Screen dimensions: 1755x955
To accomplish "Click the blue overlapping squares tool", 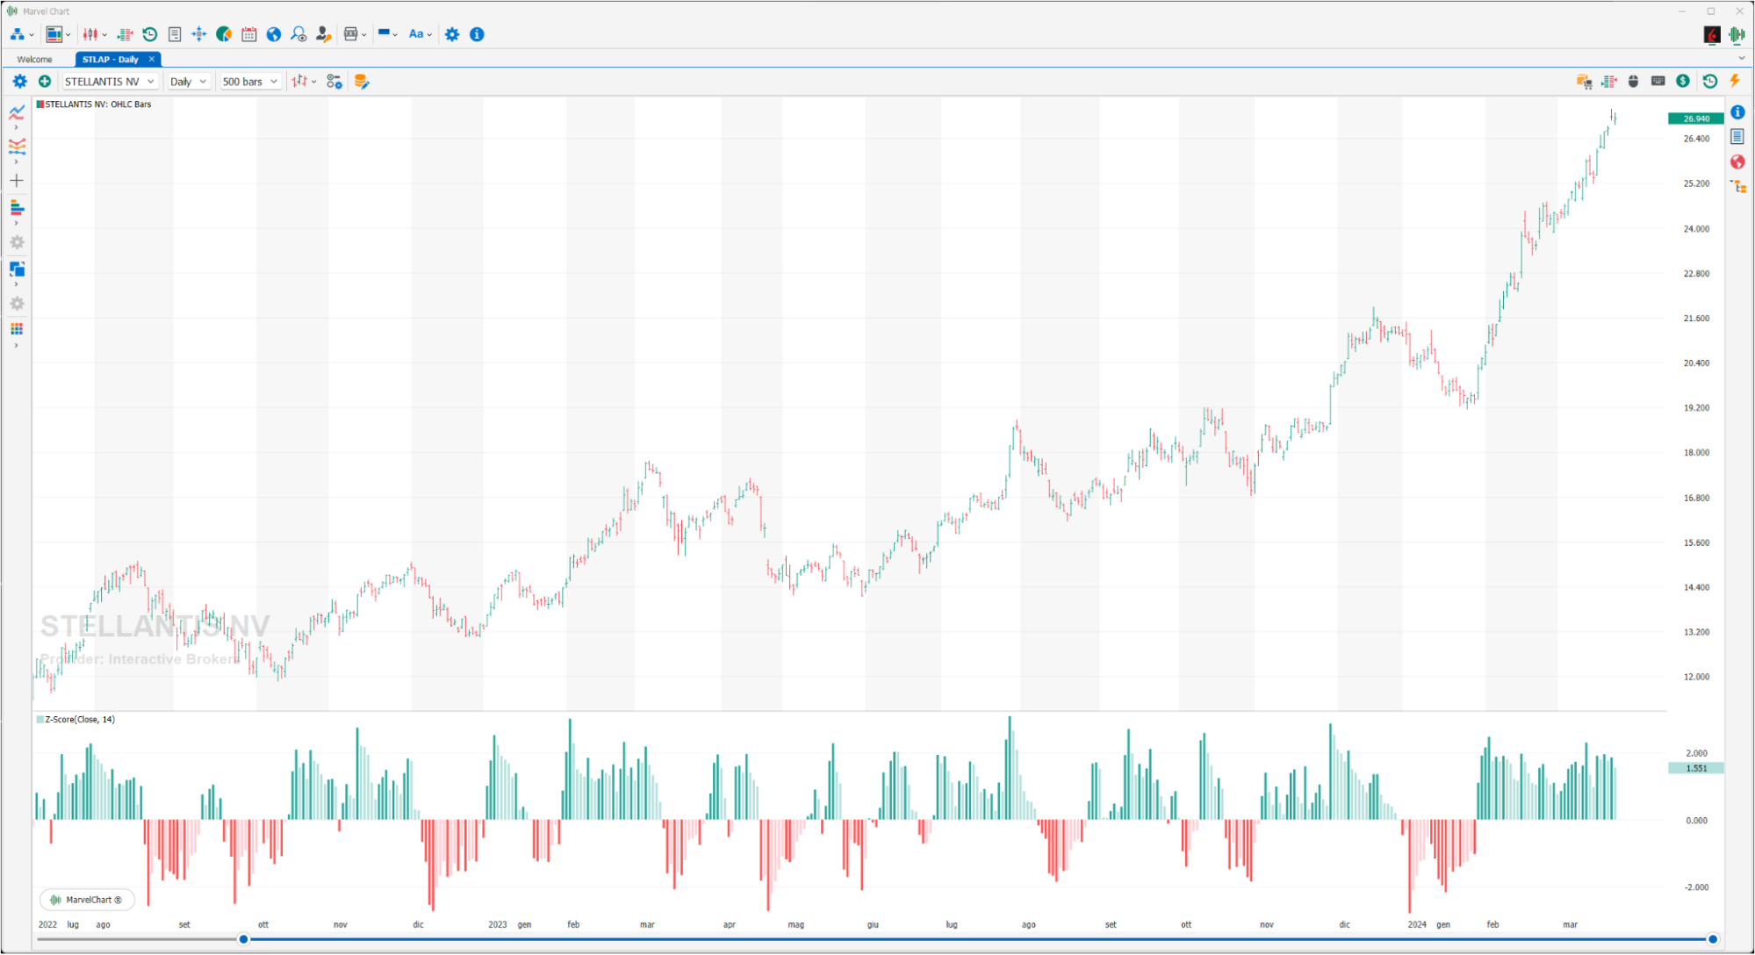I will [17, 269].
